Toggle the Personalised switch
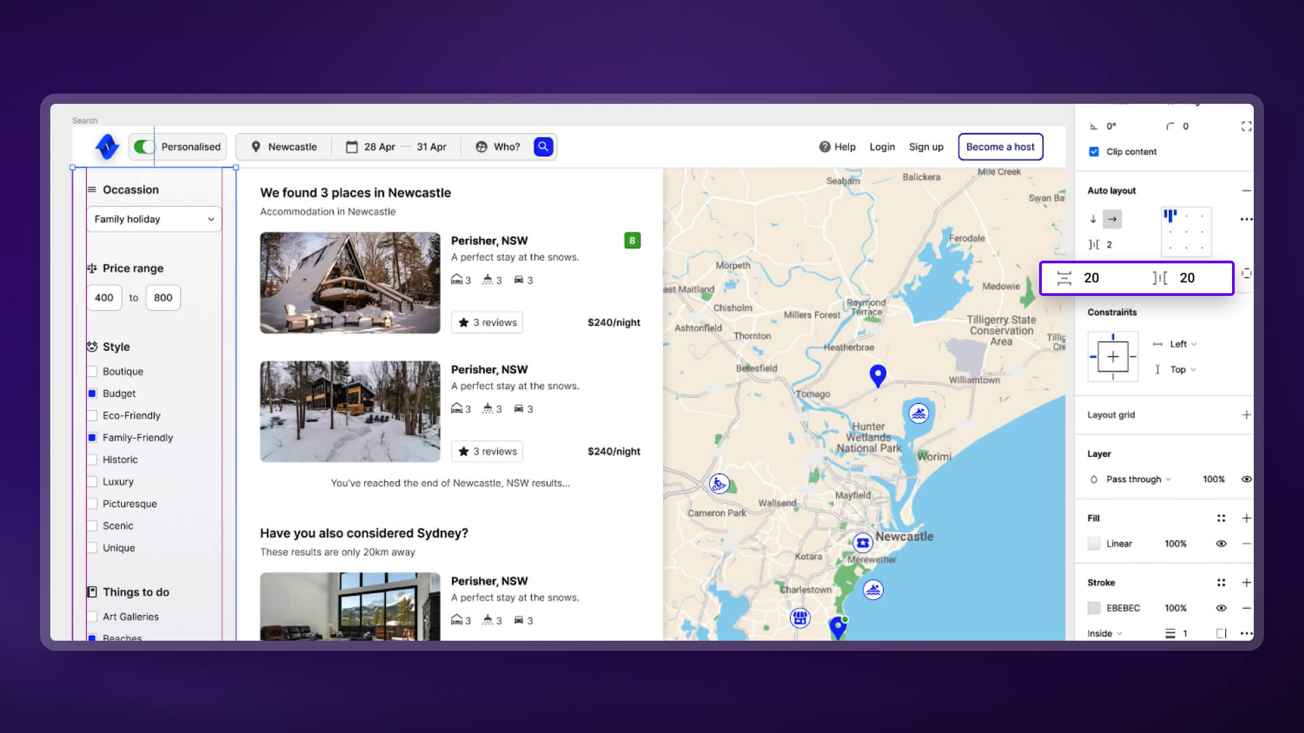Image resolution: width=1304 pixels, height=733 pixels. tap(144, 147)
